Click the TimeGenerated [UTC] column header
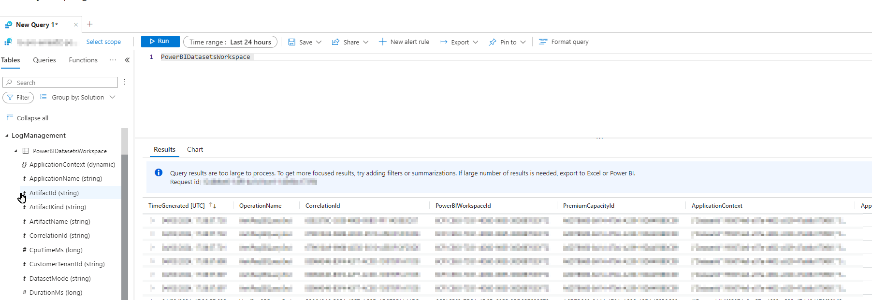Viewport: 872px width, 300px height. (176, 206)
